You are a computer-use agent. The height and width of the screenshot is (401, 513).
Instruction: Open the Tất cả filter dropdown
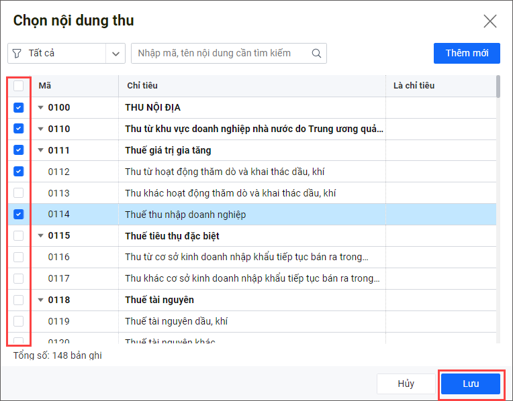coord(116,53)
